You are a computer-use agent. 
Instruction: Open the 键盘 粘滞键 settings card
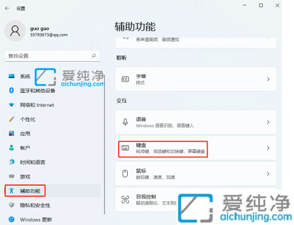coord(196,148)
